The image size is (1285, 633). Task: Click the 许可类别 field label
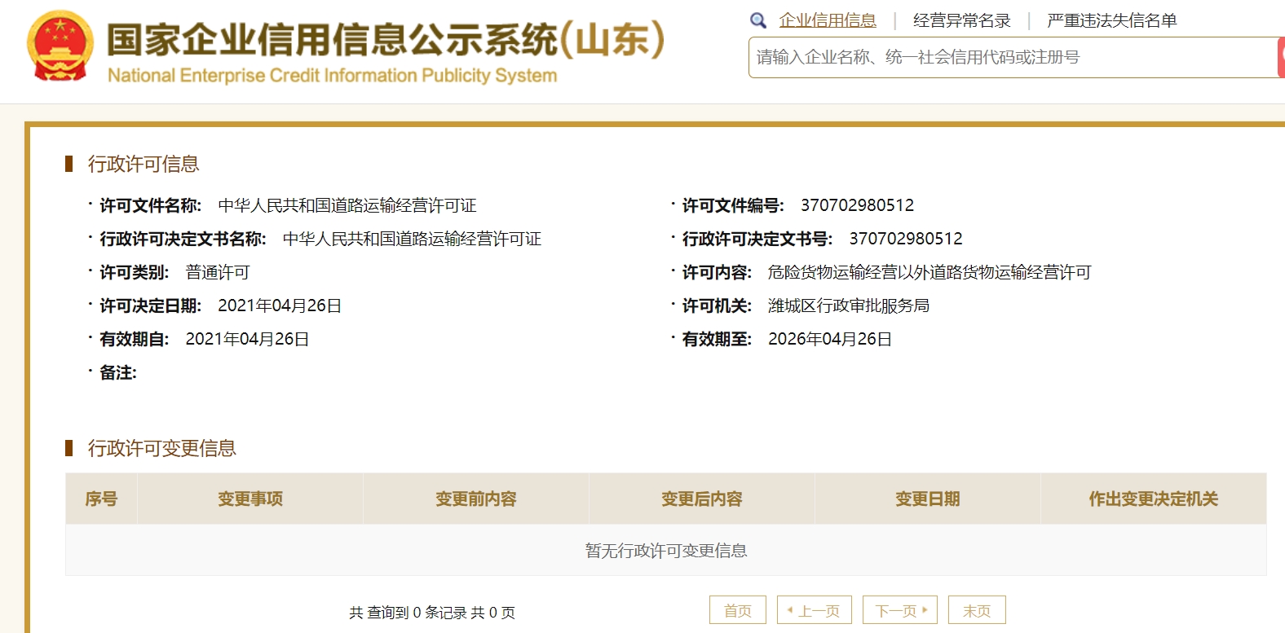[134, 272]
